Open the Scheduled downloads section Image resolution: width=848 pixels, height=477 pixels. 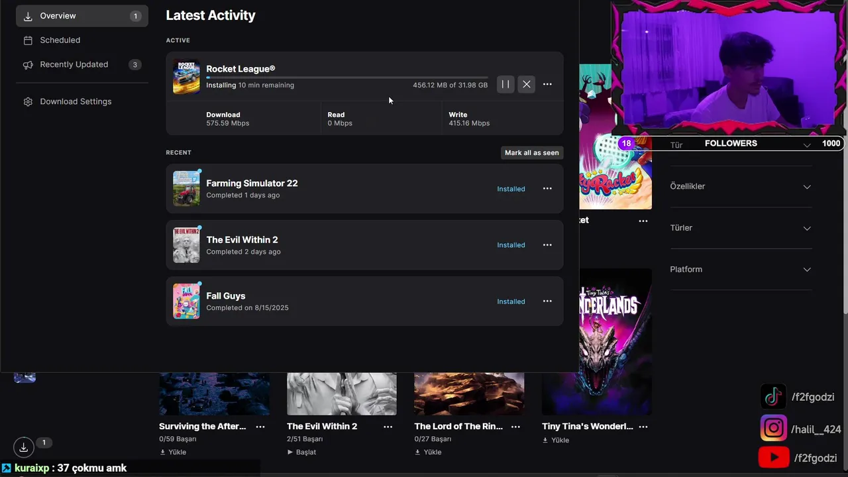pyautogui.click(x=82, y=40)
